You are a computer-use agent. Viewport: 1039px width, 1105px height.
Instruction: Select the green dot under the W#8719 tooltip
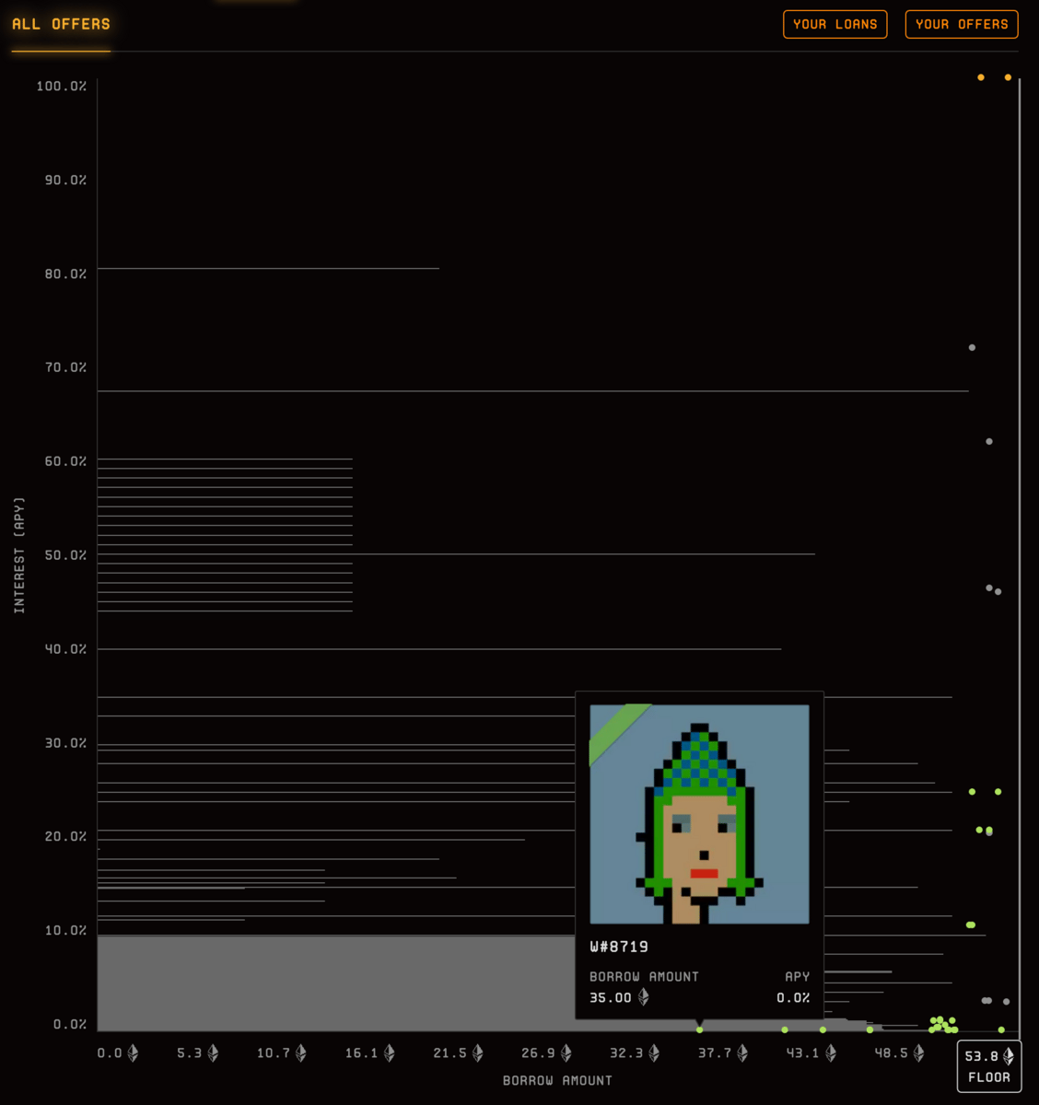[699, 1029]
